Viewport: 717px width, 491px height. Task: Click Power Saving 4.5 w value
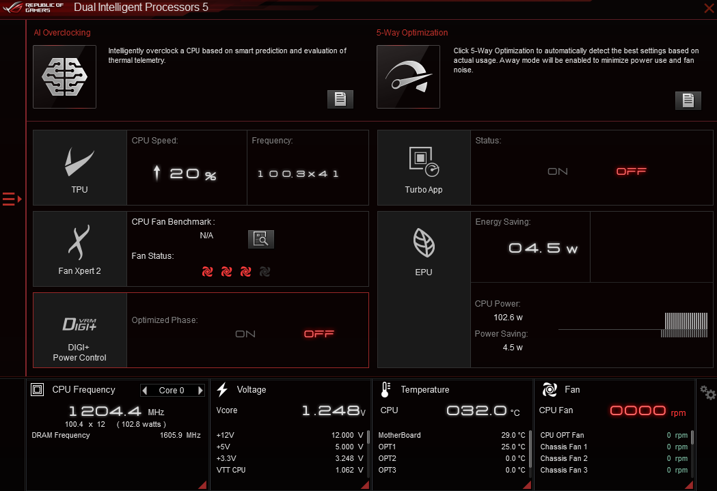[513, 348]
